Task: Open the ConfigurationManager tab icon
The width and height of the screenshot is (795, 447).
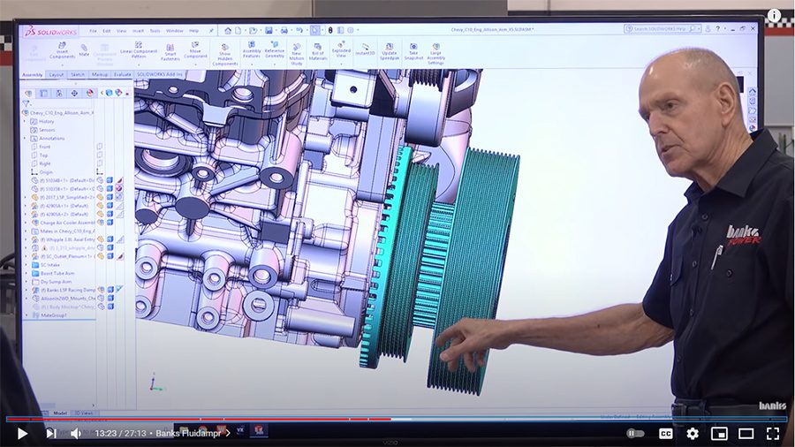Action: (59, 94)
